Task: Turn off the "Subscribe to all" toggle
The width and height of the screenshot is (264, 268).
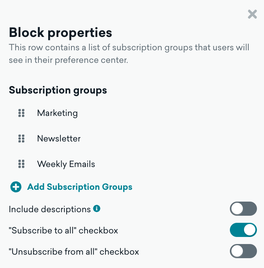Action: (x=243, y=230)
